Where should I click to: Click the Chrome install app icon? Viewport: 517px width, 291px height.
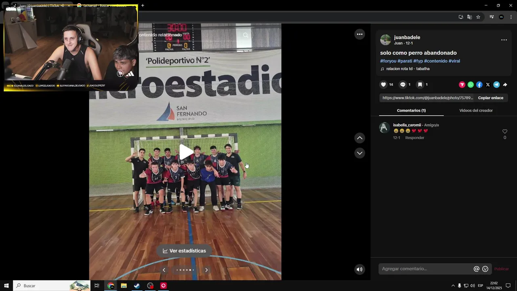461,17
